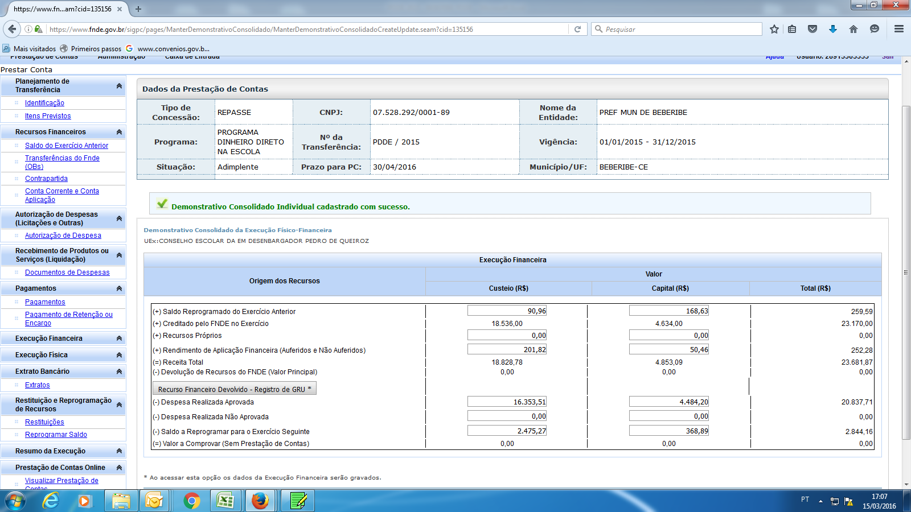Viewport: 911px width, 512px height.
Task: Go to Firefox home page icon
Action: 853,29
